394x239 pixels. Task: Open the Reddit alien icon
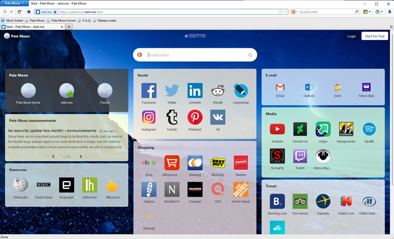click(218, 90)
